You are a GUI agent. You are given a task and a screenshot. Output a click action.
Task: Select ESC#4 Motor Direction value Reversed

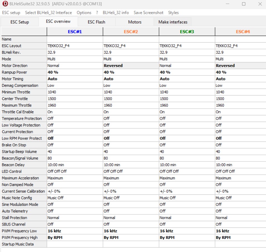(241, 66)
